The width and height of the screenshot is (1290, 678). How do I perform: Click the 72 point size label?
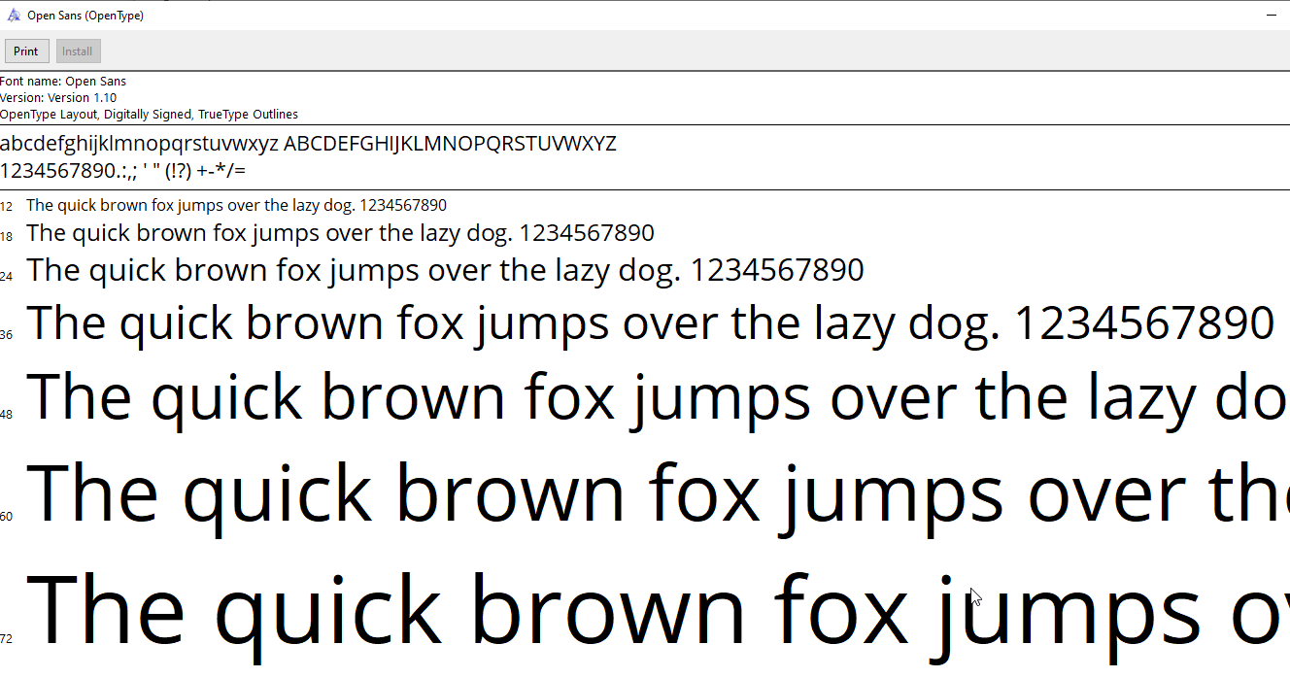click(x=7, y=638)
